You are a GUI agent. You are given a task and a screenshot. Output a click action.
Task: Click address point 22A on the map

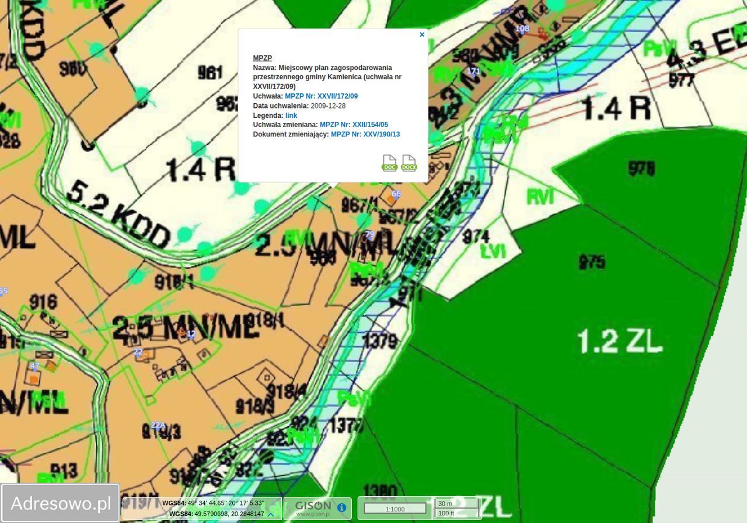pos(158,425)
